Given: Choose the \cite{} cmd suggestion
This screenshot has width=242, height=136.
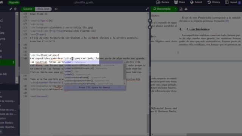Looking at the screenshot, I should [93, 71].
